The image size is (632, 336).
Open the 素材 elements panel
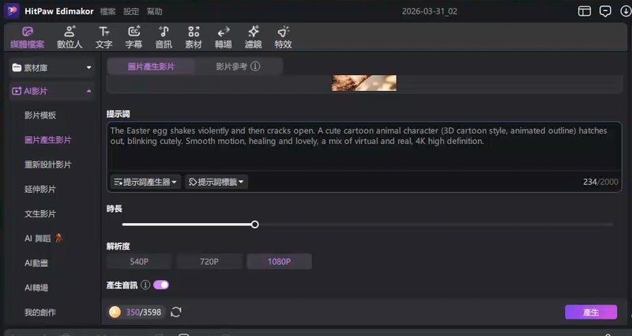pos(194,37)
